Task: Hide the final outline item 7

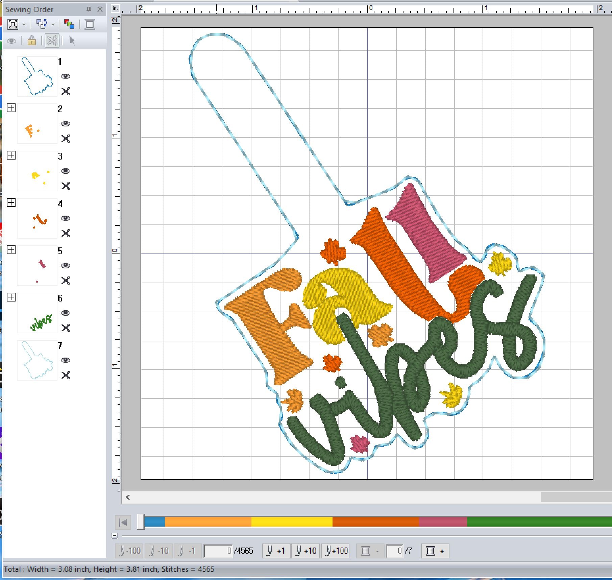Action: pos(66,360)
